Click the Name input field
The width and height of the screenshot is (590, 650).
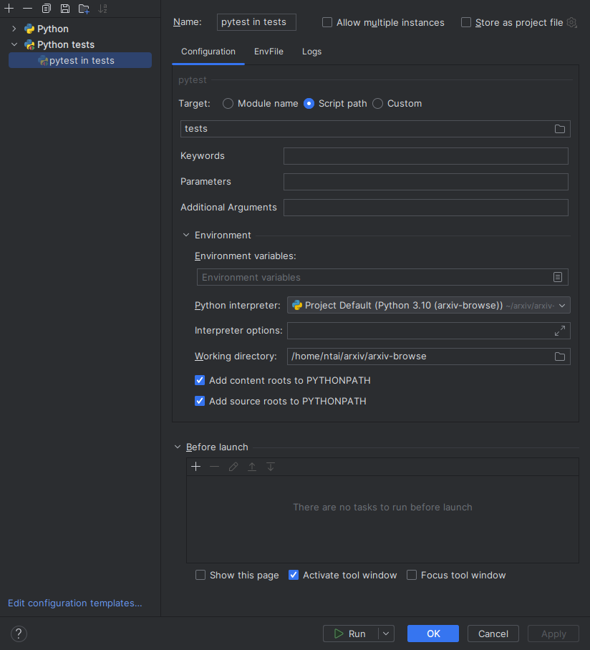[256, 22]
